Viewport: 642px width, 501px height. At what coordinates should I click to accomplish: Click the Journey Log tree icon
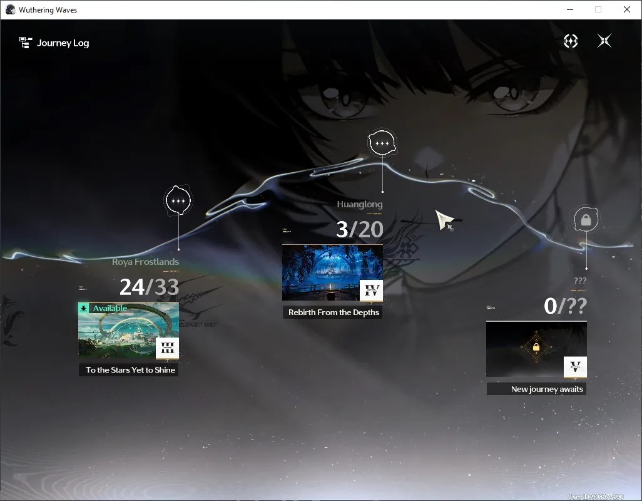click(x=26, y=43)
